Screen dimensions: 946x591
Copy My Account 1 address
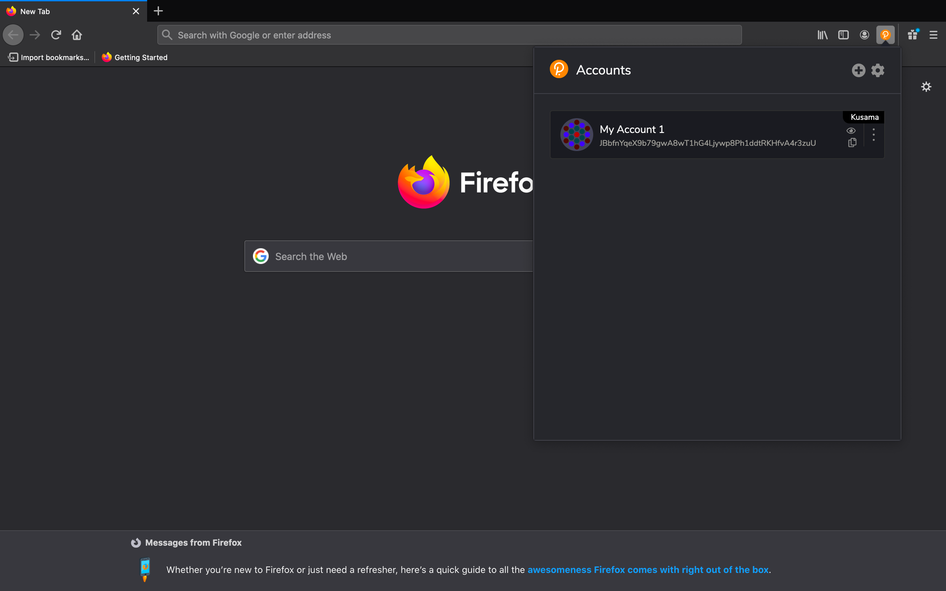click(x=852, y=142)
